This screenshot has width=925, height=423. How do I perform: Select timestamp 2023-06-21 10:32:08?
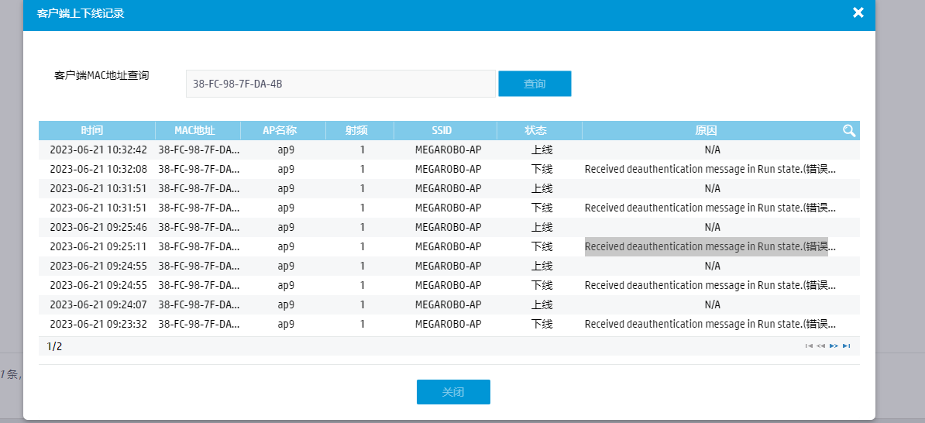click(x=98, y=170)
